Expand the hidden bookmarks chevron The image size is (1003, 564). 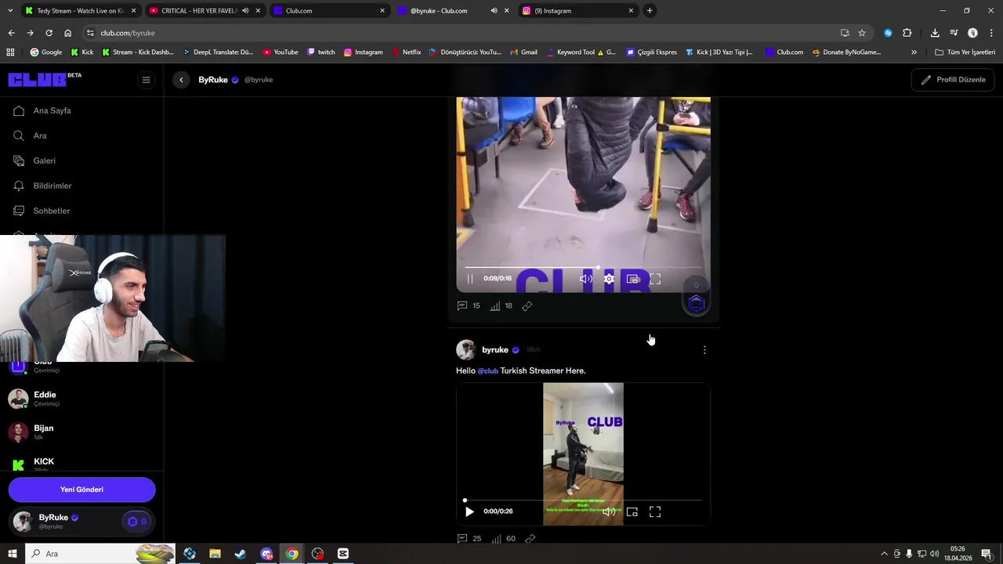coord(914,52)
